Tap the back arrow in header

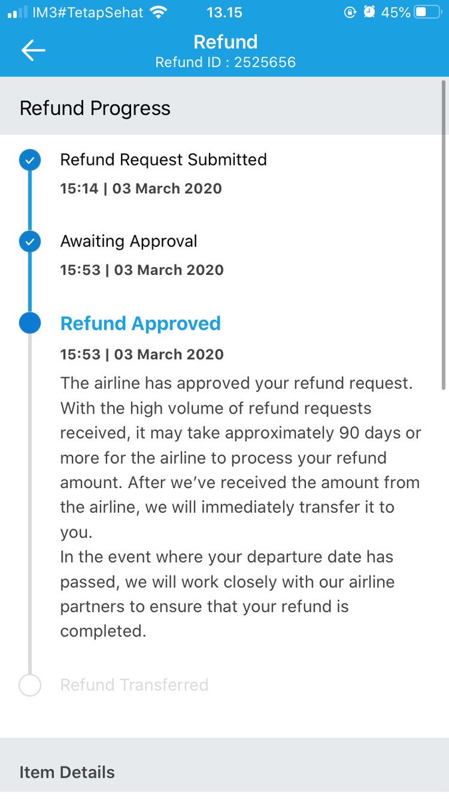click(x=33, y=51)
